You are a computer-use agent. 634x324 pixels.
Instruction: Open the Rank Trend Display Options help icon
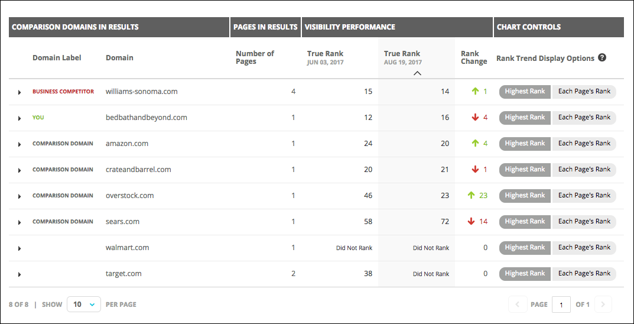pyautogui.click(x=602, y=58)
